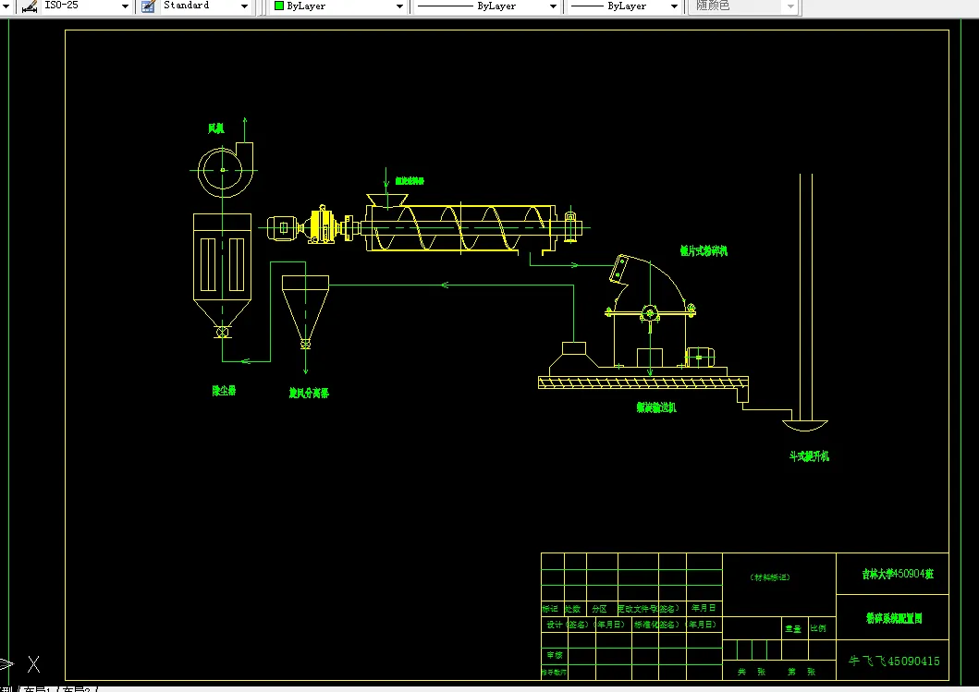Click the dimension style manager icon

(x=29, y=6)
